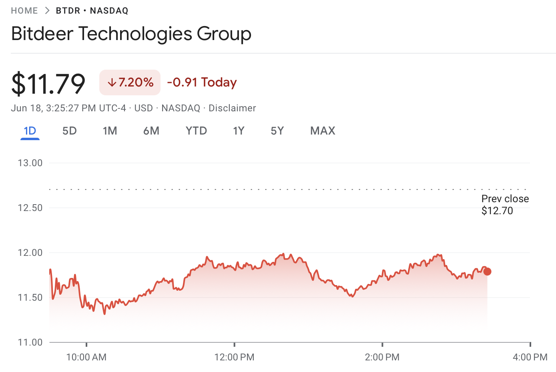Choose the 1Y chart range
Viewport: 556px width, 372px height.
point(239,131)
